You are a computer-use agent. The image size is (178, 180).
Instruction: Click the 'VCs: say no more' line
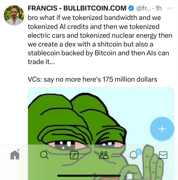point(92,79)
